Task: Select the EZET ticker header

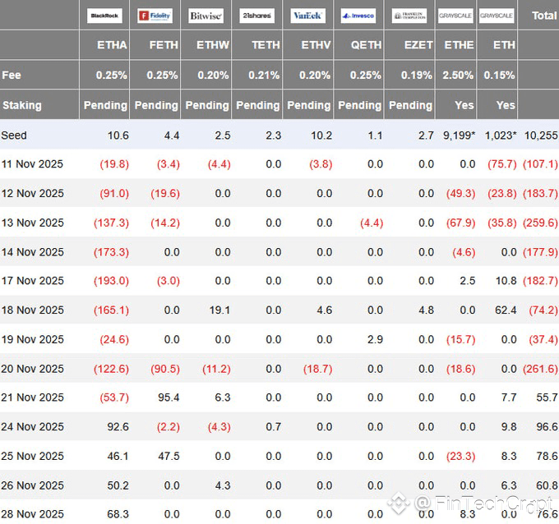Action: (x=418, y=45)
